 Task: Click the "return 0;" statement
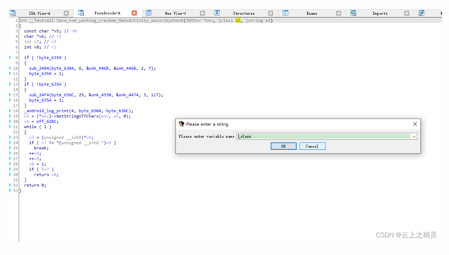[35, 185]
